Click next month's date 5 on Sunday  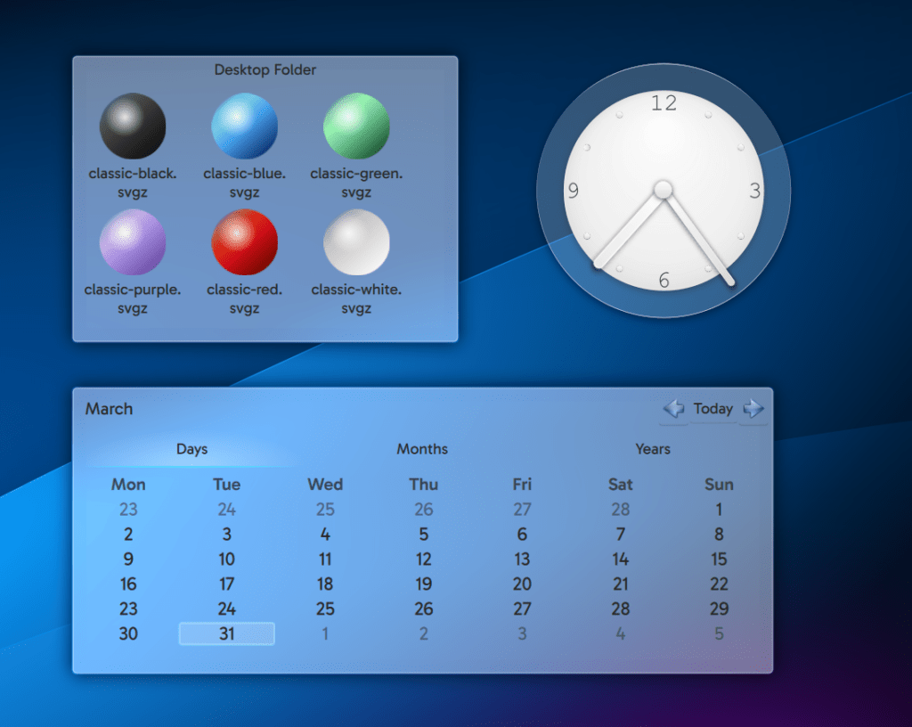coord(719,634)
